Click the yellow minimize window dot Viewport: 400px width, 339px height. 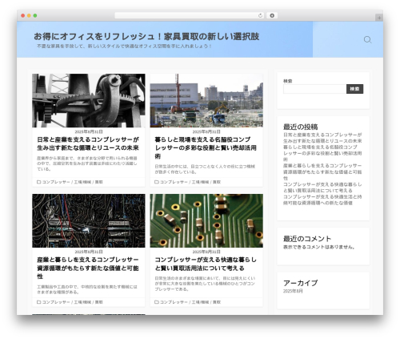(29, 16)
